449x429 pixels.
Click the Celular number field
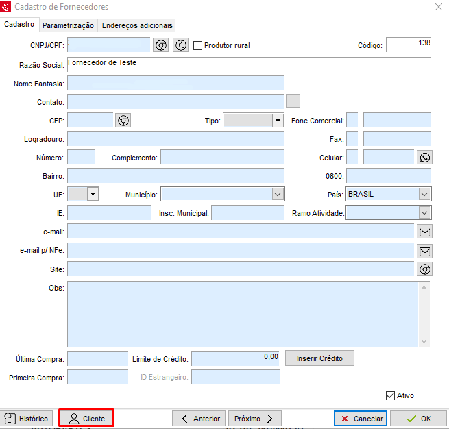389,157
